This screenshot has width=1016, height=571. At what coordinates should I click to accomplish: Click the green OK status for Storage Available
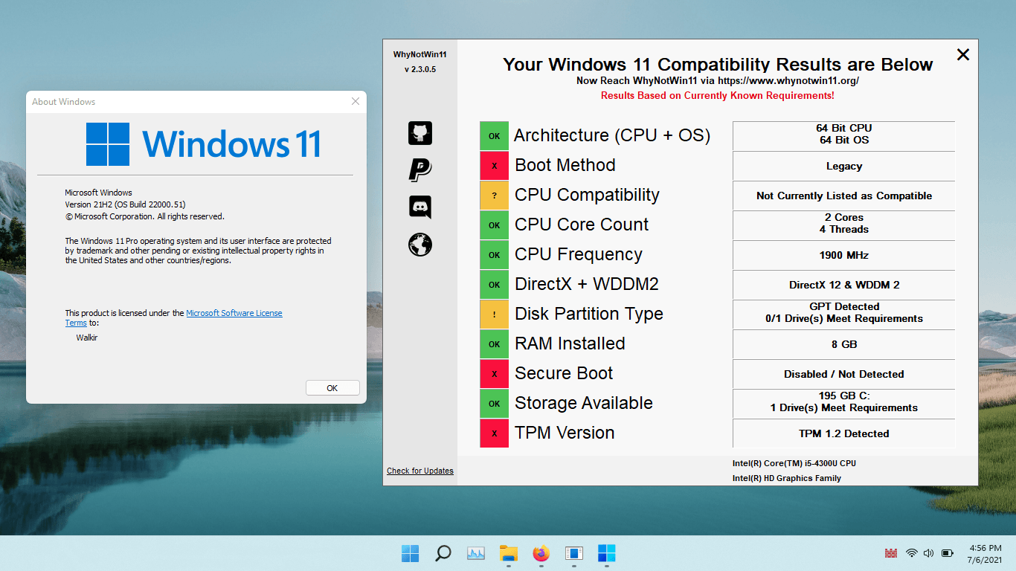[x=494, y=404]
